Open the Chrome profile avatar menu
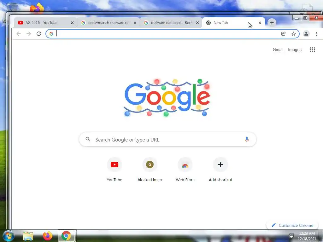 point(306,34)
